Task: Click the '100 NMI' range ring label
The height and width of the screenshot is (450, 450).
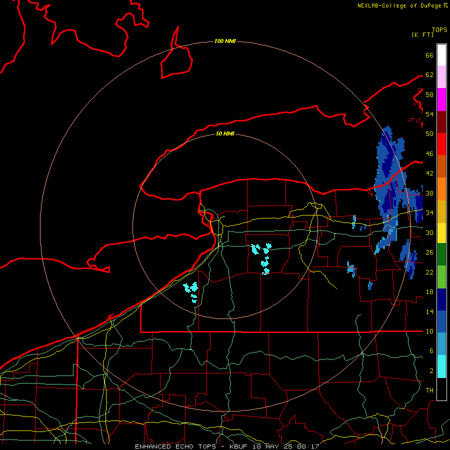Action: coord(225,41)
